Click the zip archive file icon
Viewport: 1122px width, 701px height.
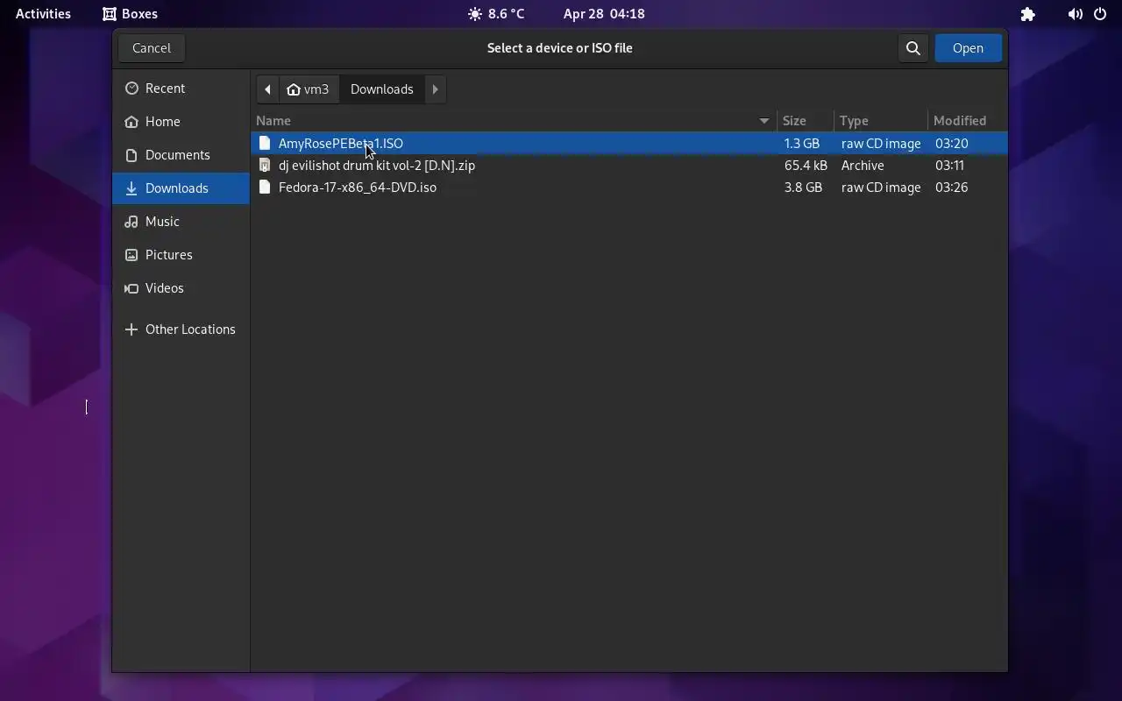coord(265,165)
